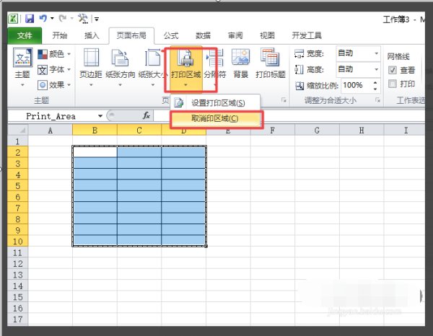The height and width of the screenshot is (336, 433).
Task: Open the Customize Quick Access Toolbar dropdown
Action: click(97, 19)
